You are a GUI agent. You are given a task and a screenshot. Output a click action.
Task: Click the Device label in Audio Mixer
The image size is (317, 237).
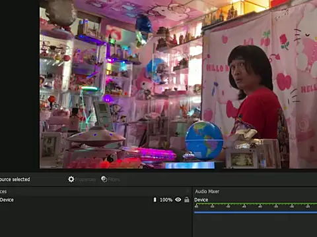201,199
